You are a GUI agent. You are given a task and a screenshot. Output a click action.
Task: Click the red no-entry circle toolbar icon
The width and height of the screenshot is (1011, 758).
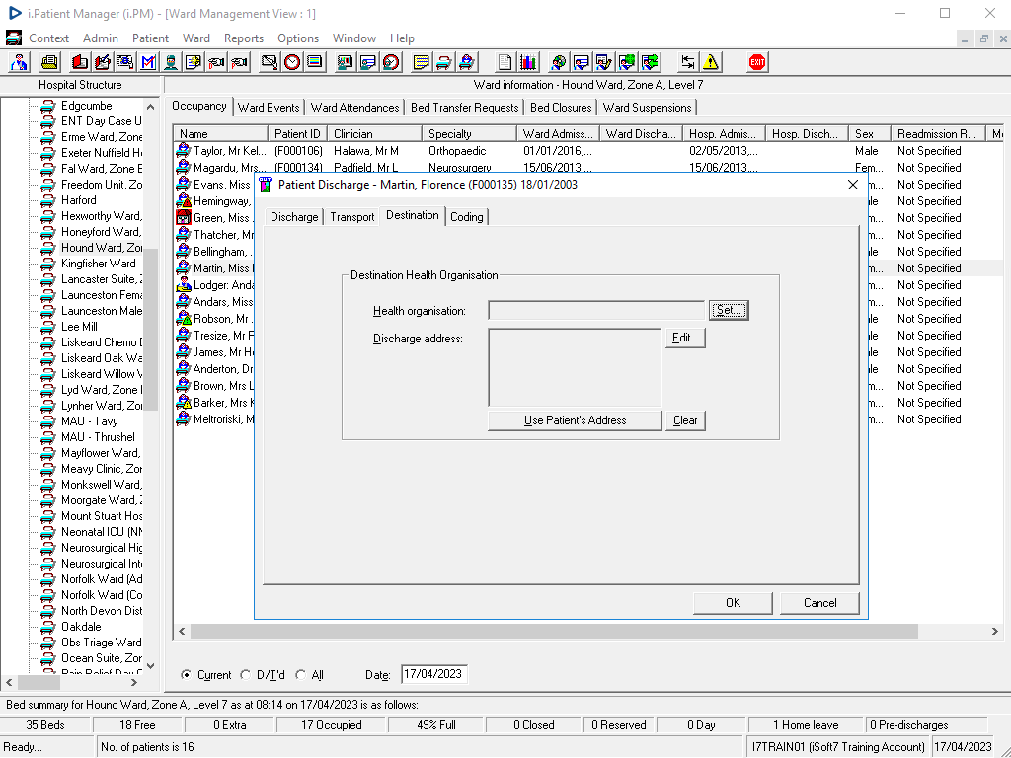coord(391,62)
